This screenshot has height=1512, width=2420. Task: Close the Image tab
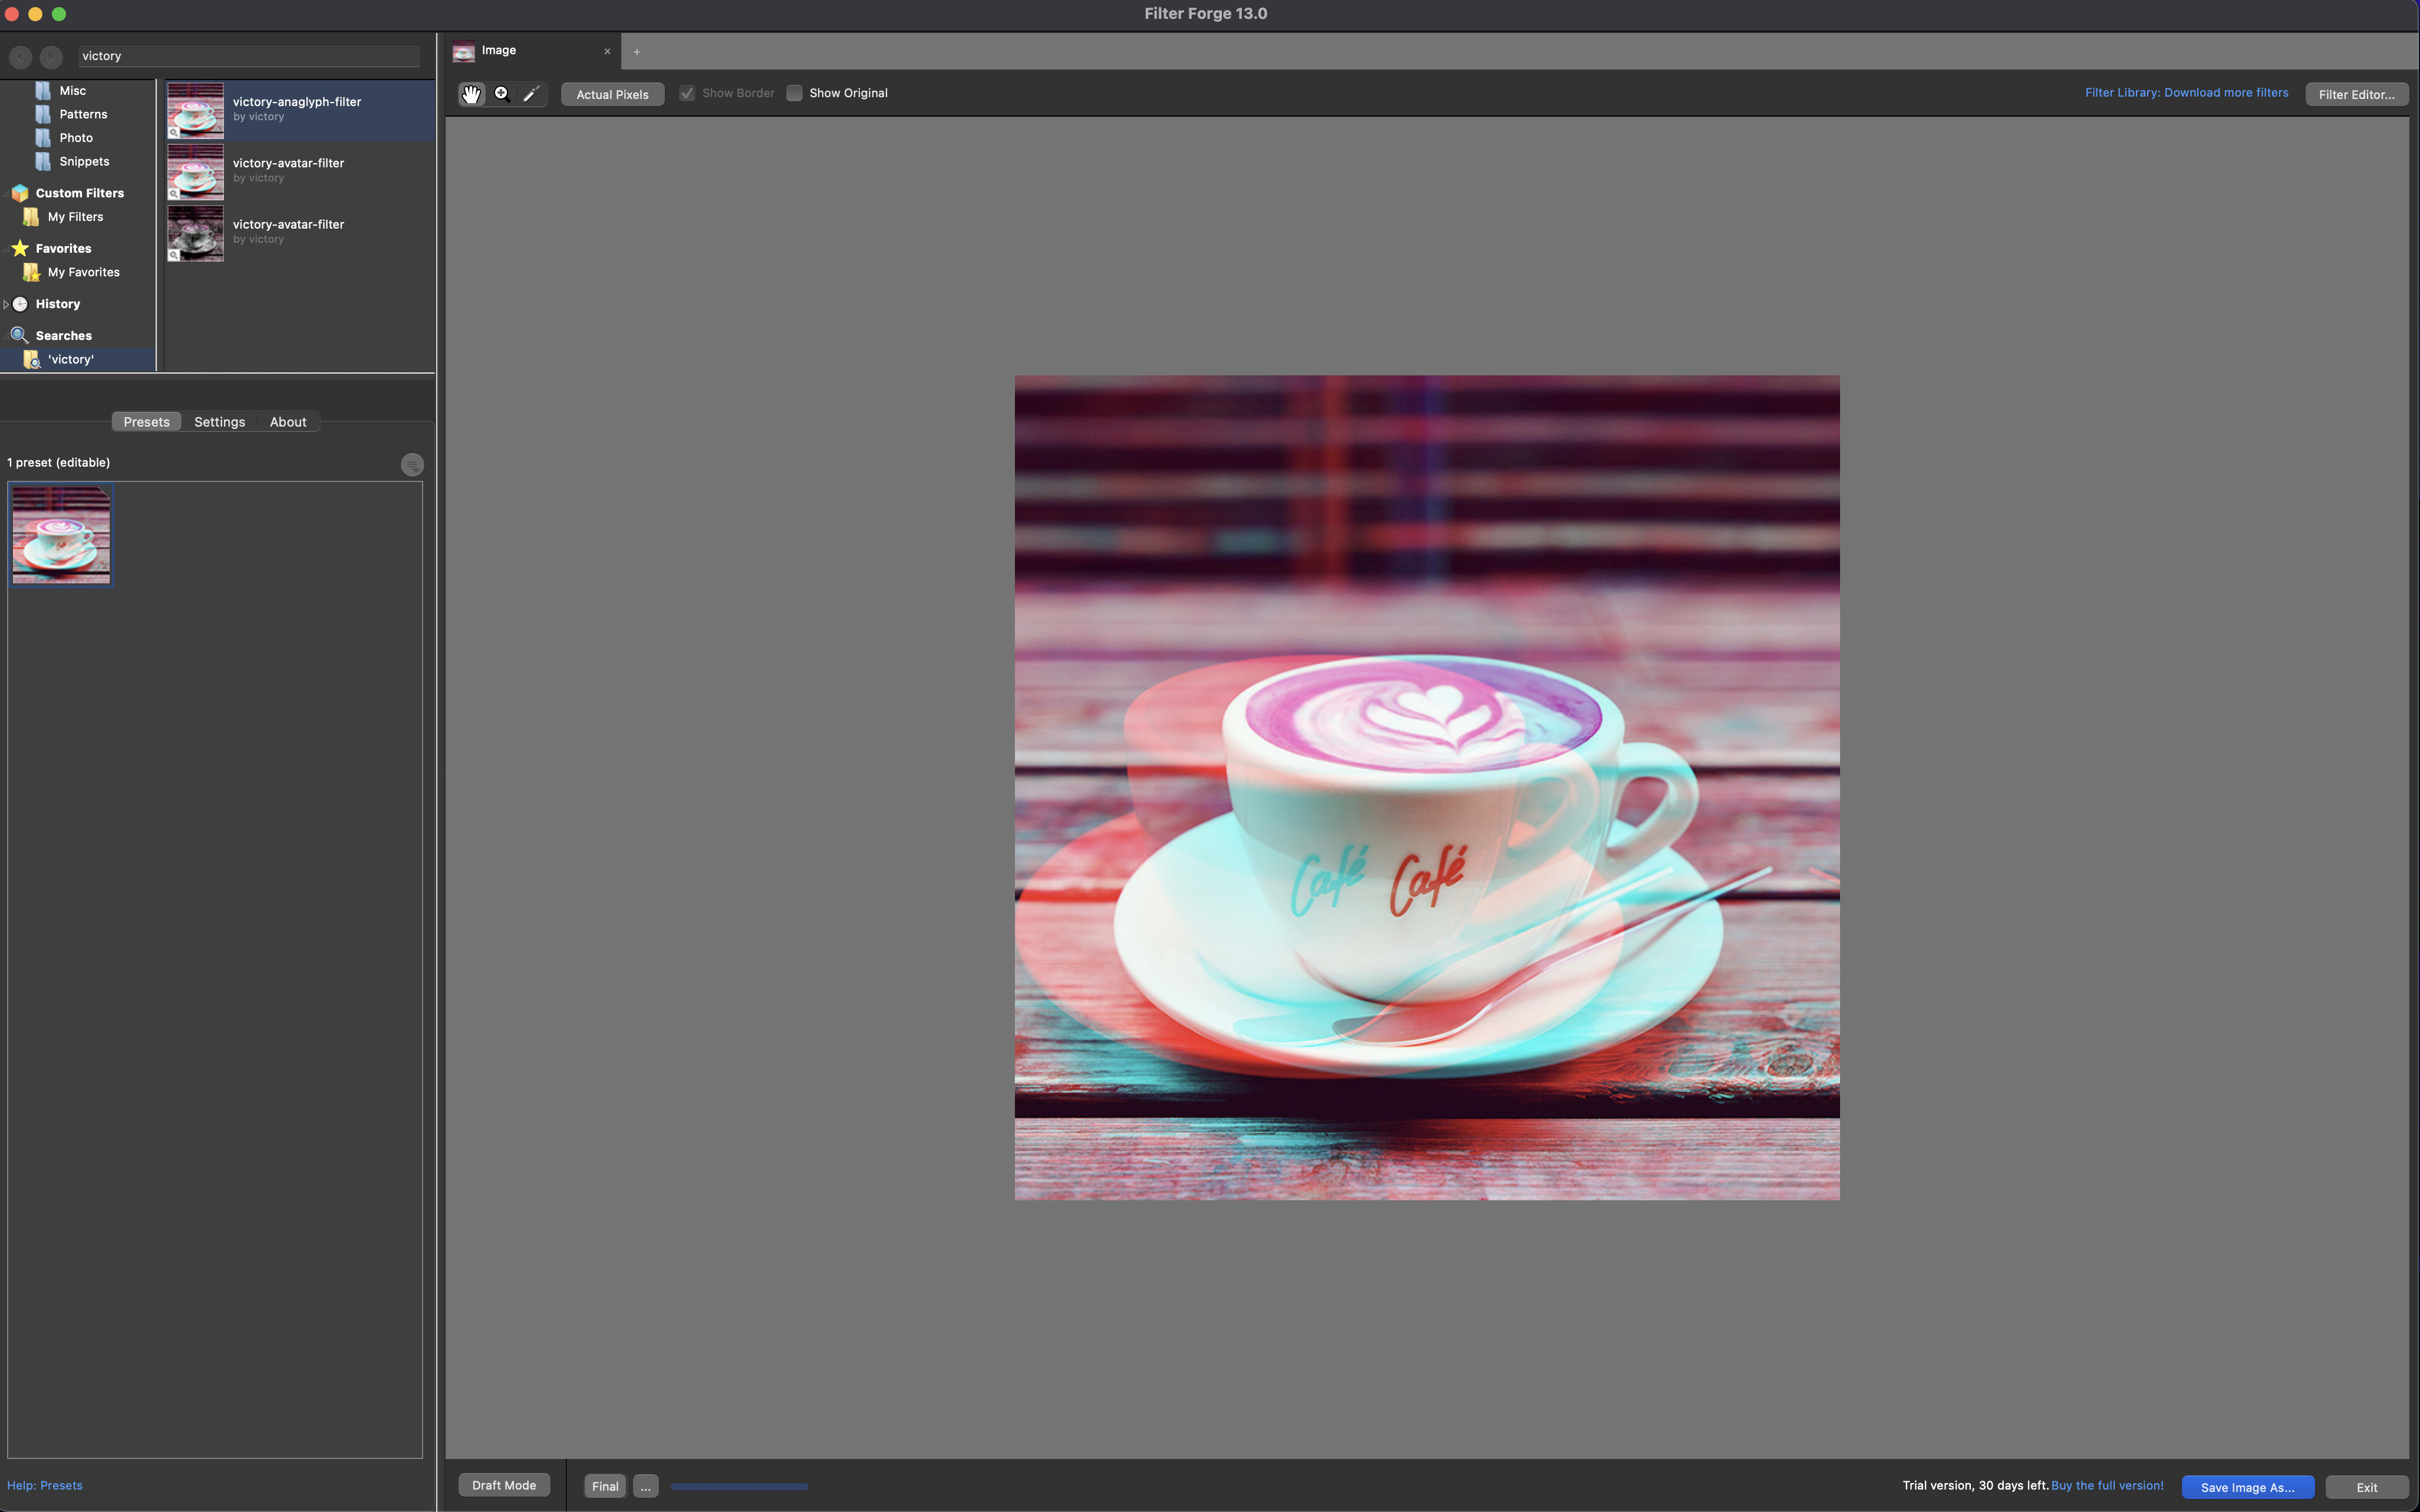(607, 51)
